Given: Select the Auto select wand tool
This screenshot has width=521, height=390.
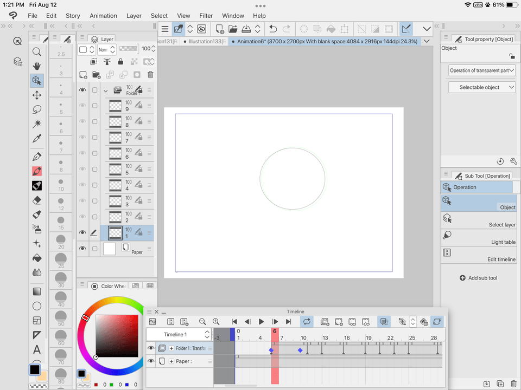Looking at the screenshot, I should tap(37, 124).
